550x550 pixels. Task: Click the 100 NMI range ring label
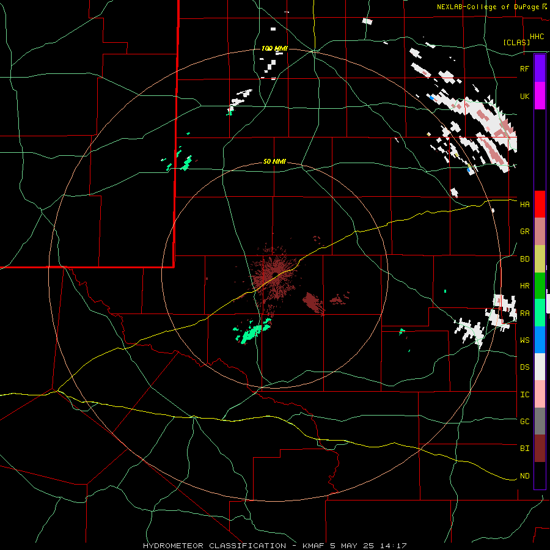pos(274,48)
